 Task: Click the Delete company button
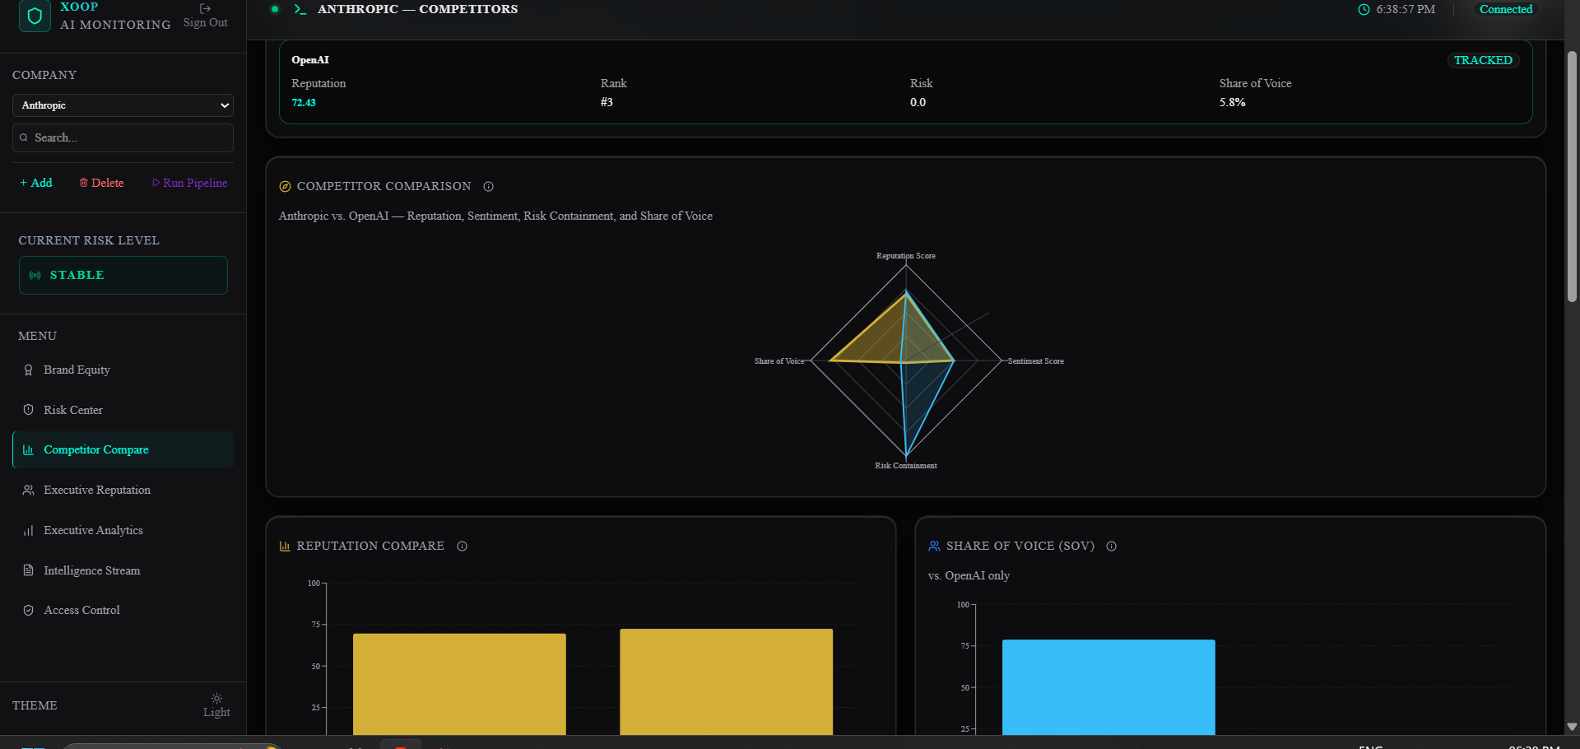(102, 183)
